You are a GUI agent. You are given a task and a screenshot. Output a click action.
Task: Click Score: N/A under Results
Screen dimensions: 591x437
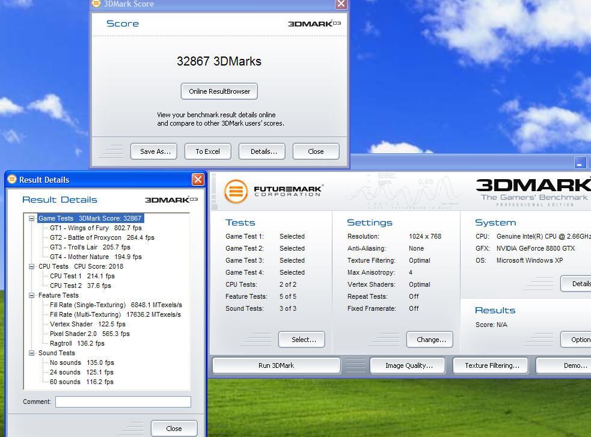[491, 325]
